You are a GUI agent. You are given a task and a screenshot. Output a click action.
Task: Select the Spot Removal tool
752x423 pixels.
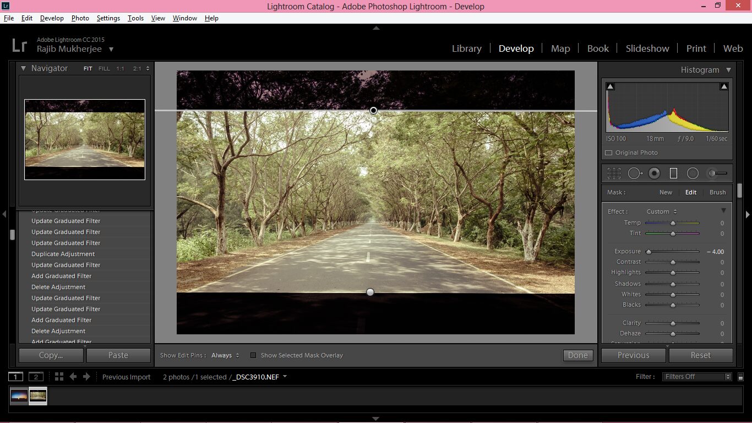click(x=635, y=173)
